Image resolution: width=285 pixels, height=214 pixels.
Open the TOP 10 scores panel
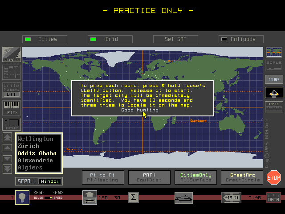pos(274,107)
